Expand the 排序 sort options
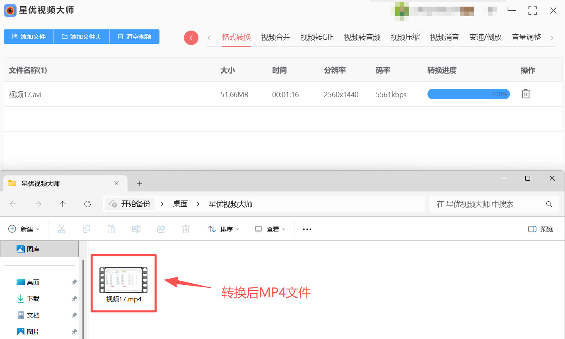Viewport: 565px width, 339px height. (224, 229)
